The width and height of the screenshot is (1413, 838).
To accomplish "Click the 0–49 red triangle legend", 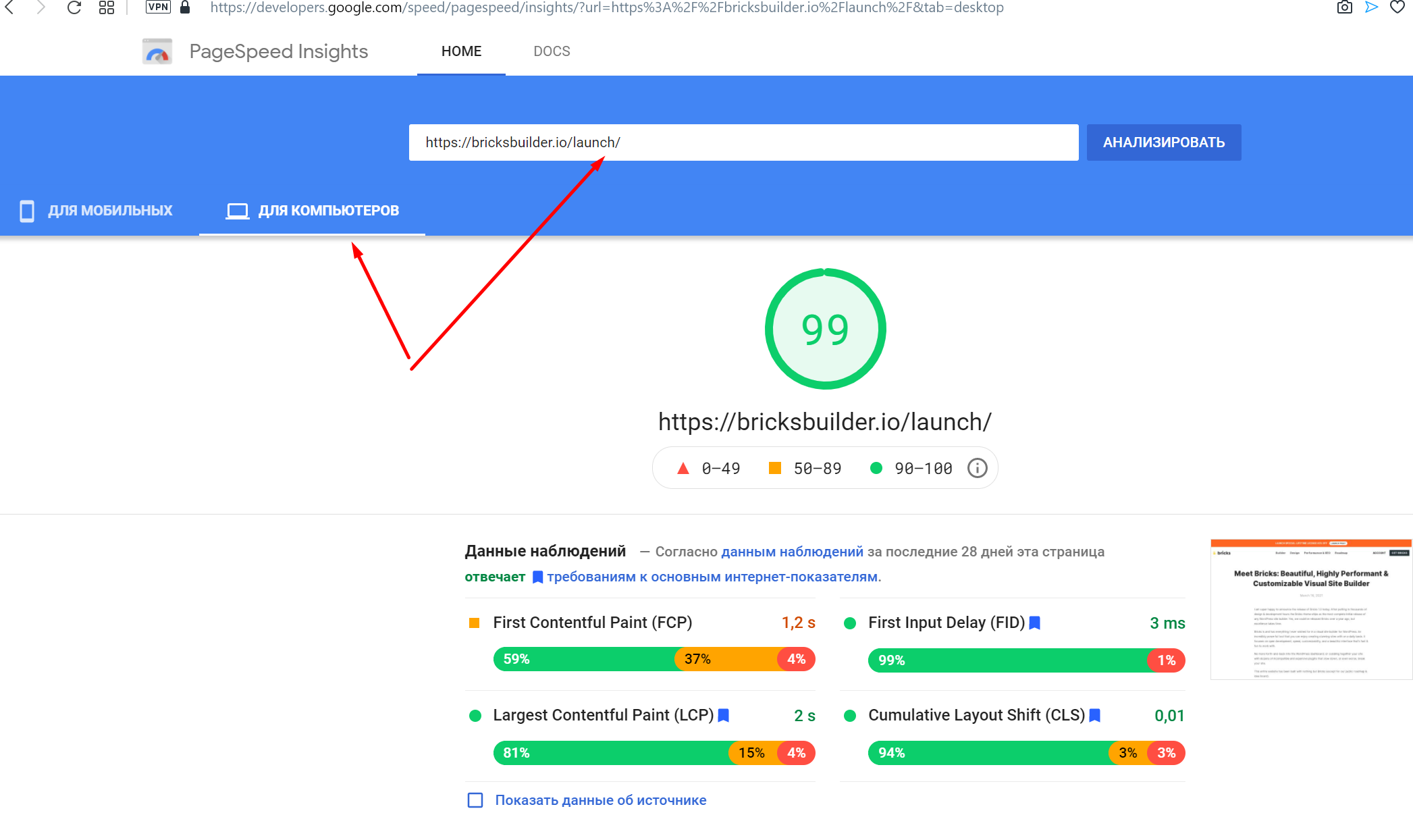I will [709, 468].
